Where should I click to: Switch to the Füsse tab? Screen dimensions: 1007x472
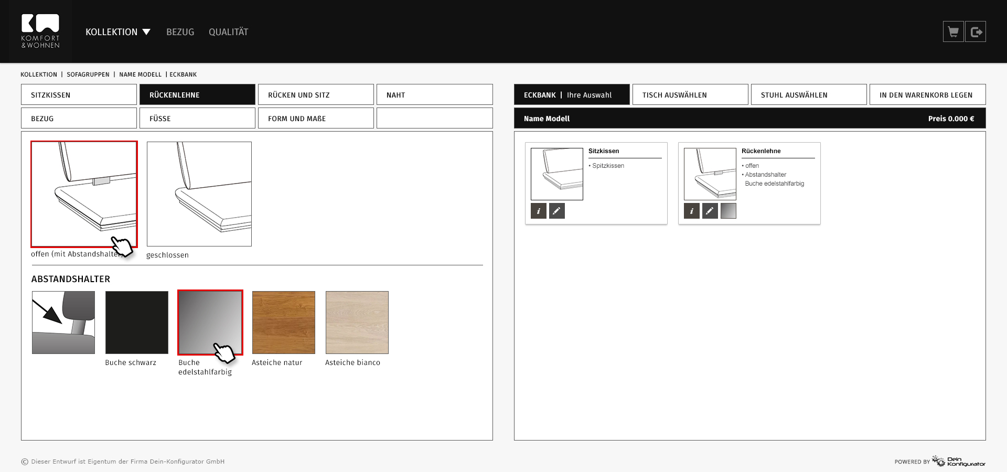197,119
